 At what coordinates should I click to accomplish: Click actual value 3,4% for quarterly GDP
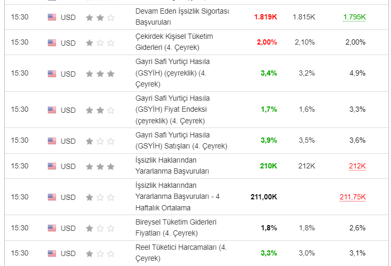click(268, 73)
